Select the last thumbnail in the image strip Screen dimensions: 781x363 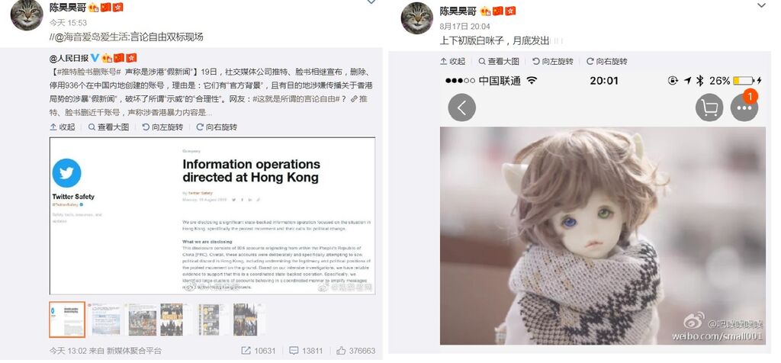click(248, 320)
